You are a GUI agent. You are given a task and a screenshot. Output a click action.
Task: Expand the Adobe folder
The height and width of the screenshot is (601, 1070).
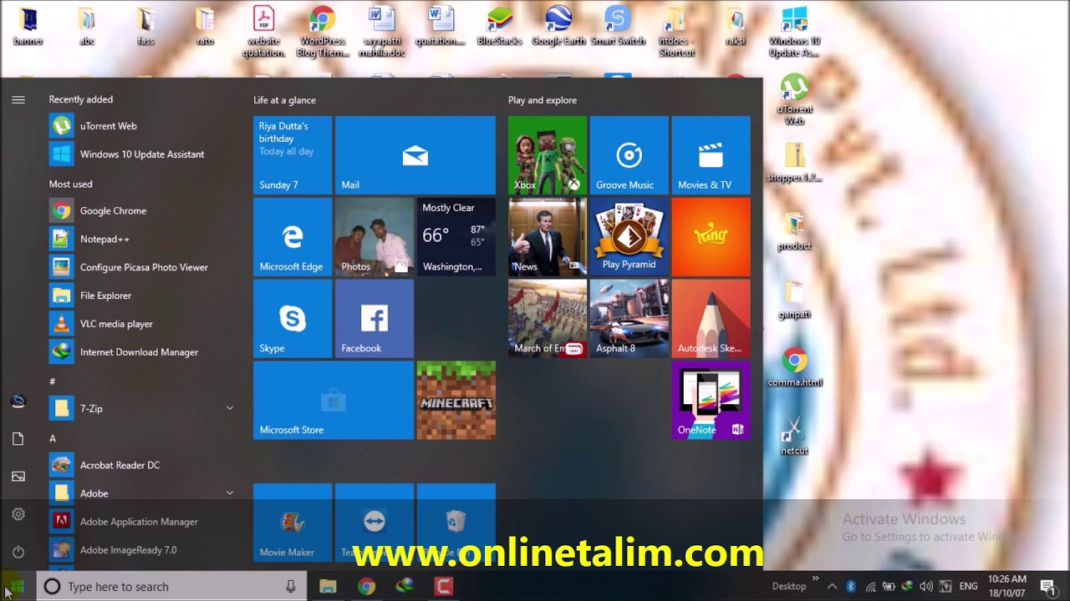point(142,493)
